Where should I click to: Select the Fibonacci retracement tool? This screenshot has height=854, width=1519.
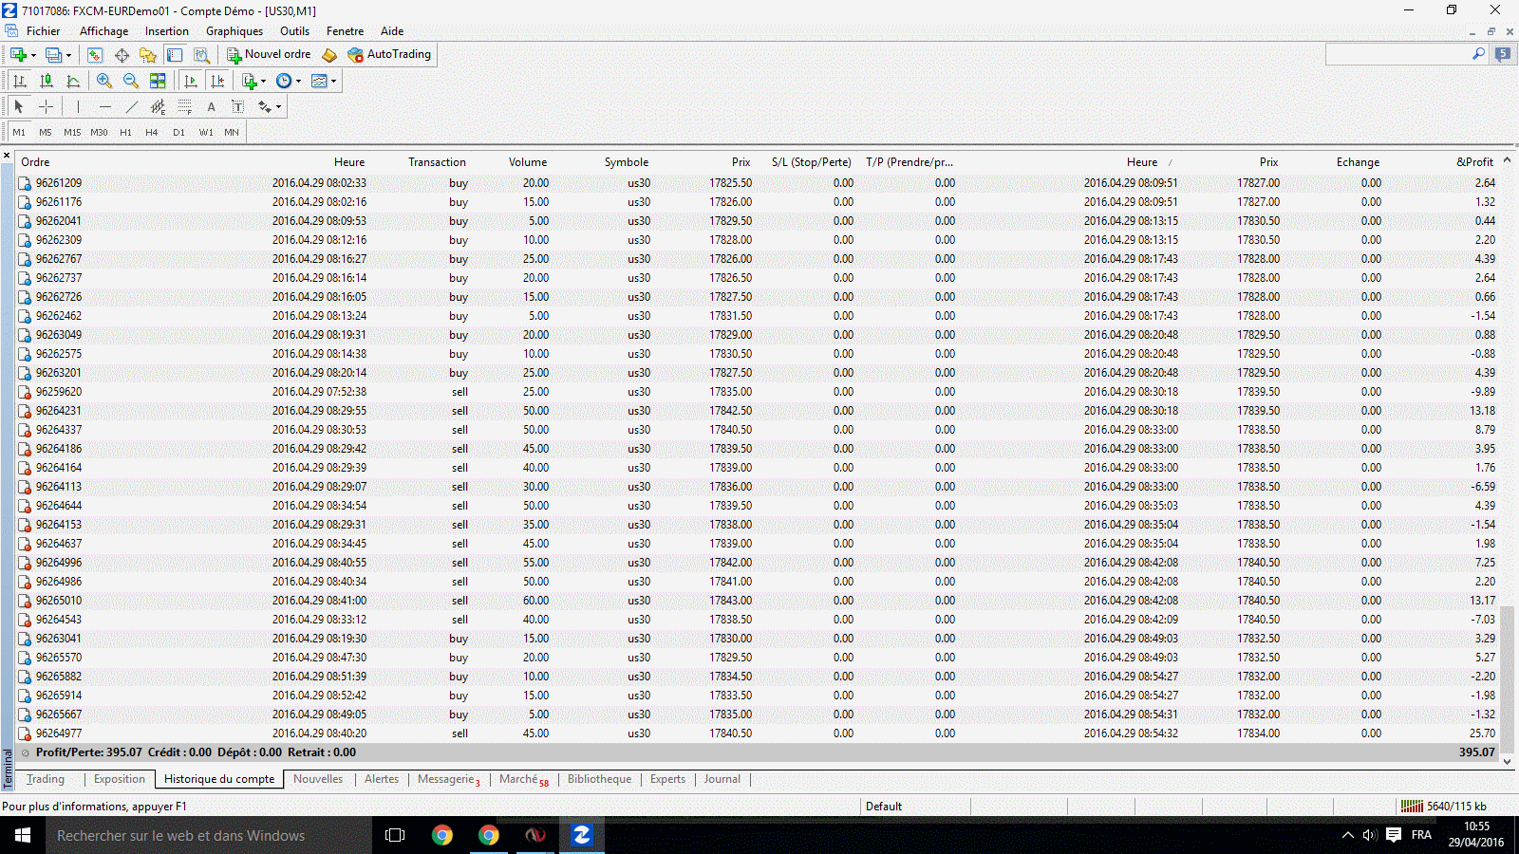pyautogui.click(x=185, y=107)
